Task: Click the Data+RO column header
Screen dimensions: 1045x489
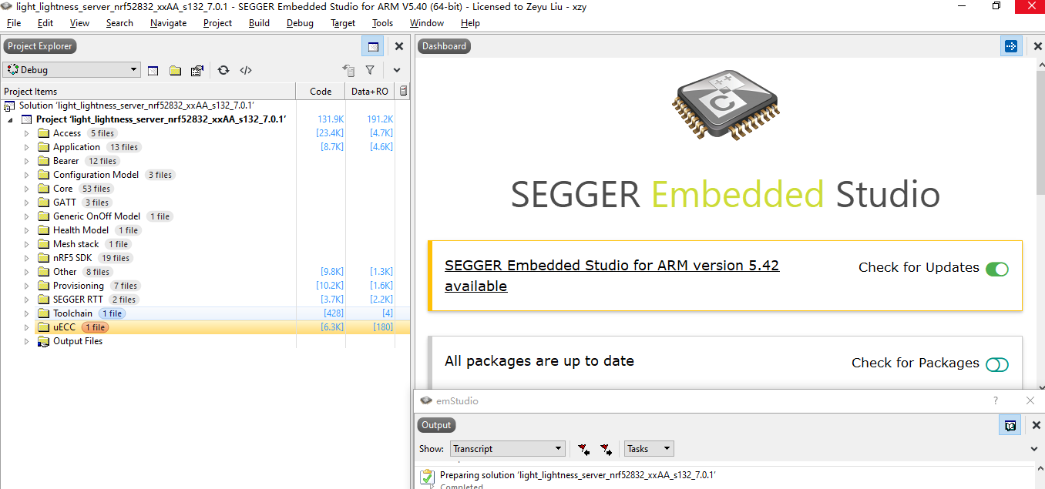Action: 370,91
